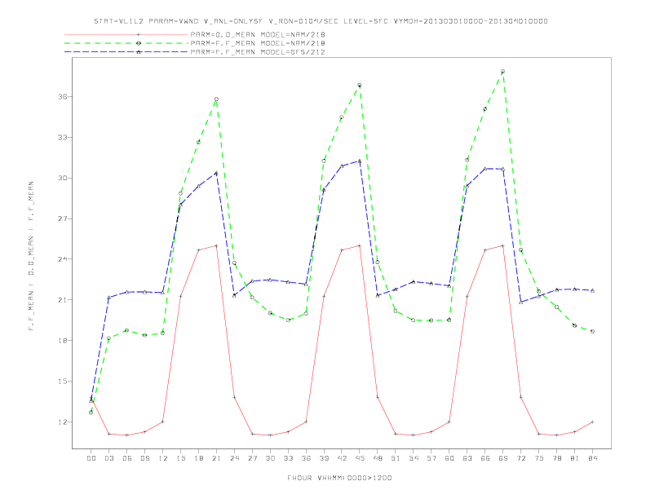Click blue GFS triangle marker at hour 84

(592, 290)
